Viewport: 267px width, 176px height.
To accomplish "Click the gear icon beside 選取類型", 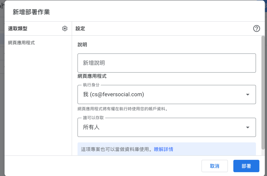I will [65, 28].
